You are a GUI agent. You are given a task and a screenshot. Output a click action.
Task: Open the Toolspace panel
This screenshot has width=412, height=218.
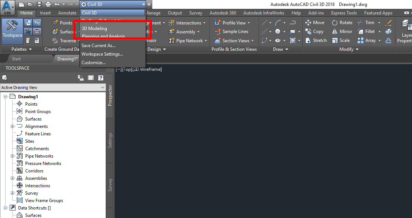coord(12,32)
